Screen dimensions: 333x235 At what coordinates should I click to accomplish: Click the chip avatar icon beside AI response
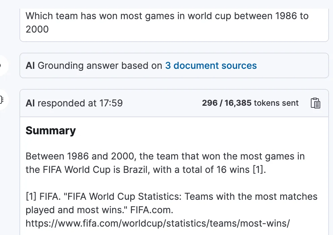pos(2,100)
